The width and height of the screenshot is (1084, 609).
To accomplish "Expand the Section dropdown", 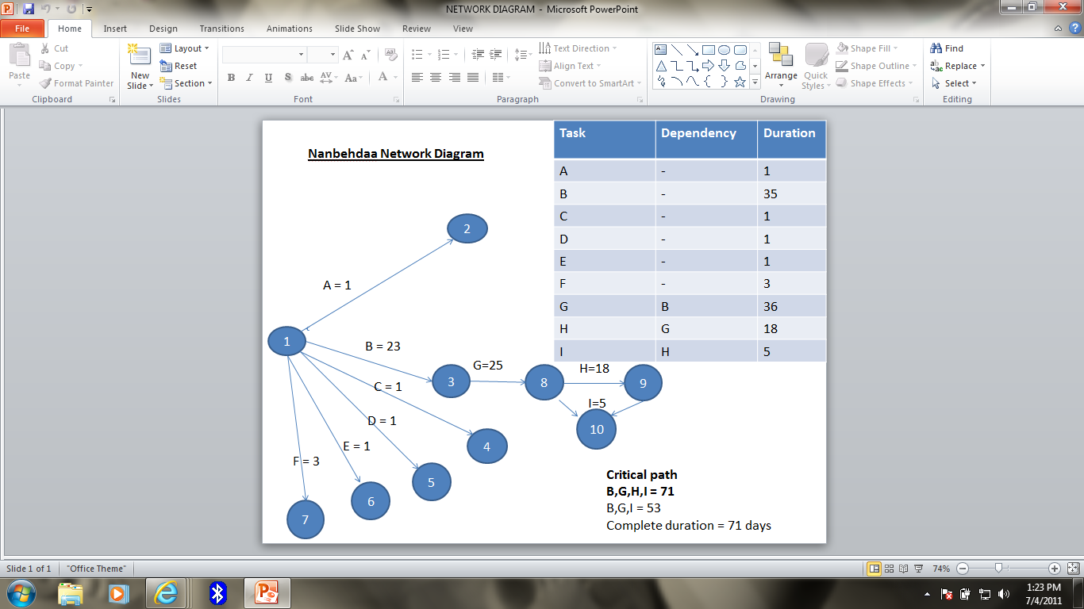I will coord(186,83).
